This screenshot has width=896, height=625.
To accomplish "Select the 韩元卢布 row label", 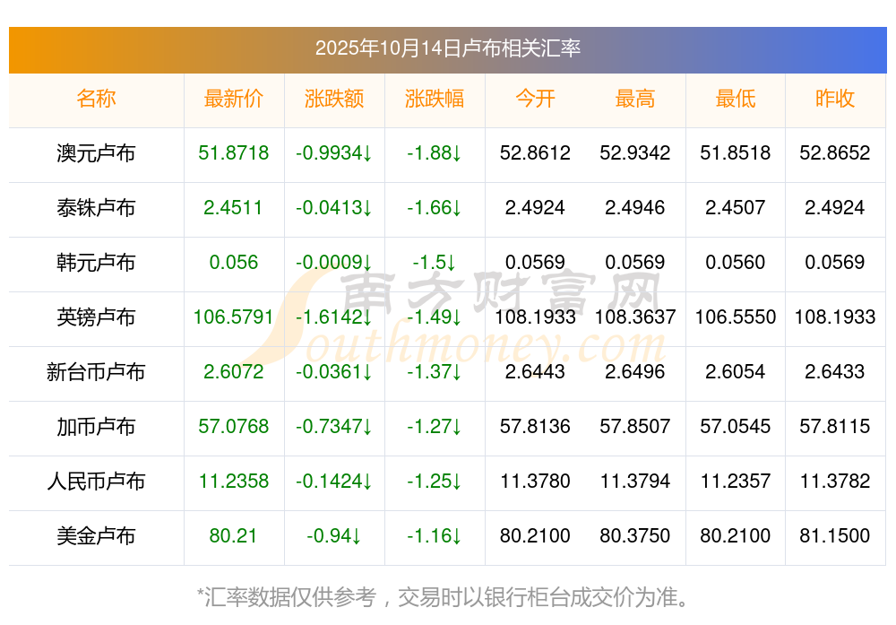I will [x=96, y=263].
